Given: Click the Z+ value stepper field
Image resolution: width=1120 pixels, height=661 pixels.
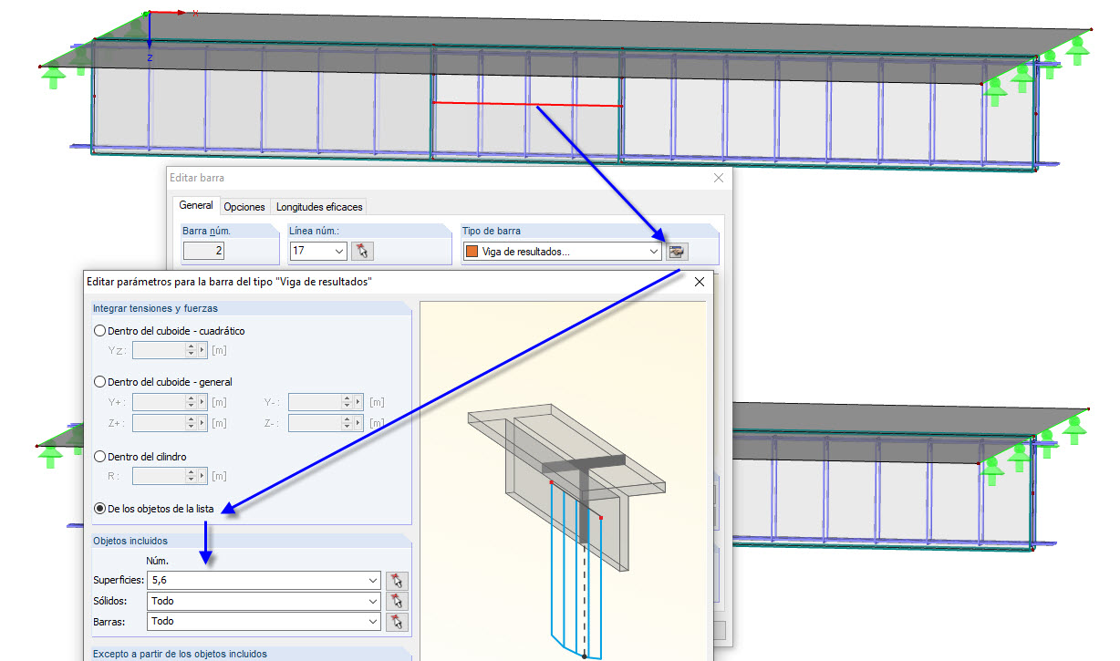Looking at the screenshot, I should click(171, 423).
